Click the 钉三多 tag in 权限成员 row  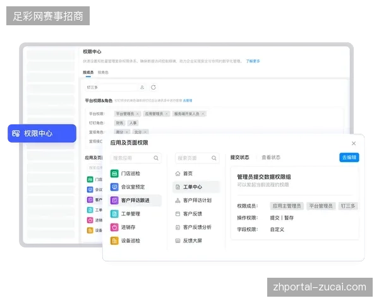pos(348,206)
